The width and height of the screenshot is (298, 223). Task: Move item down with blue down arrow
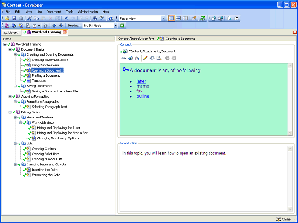pos(61,26)
